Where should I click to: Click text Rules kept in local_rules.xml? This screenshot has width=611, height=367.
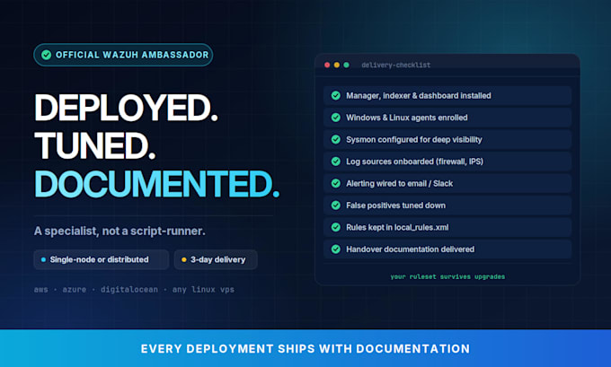pyautogui.click(x=397, y=227)
